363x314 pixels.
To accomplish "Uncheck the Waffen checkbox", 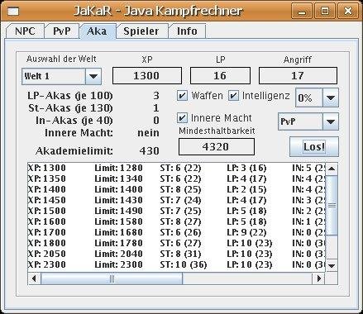I will [182, 96].
